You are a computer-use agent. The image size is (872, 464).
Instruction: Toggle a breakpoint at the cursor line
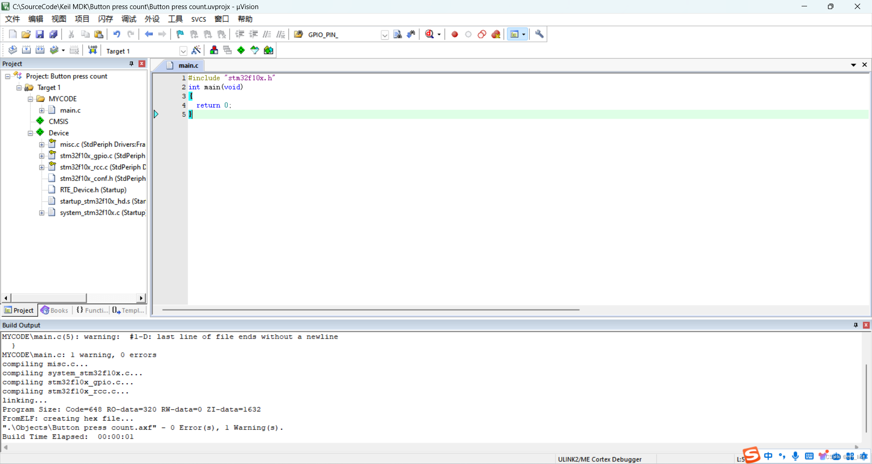(x=455, y=34)
